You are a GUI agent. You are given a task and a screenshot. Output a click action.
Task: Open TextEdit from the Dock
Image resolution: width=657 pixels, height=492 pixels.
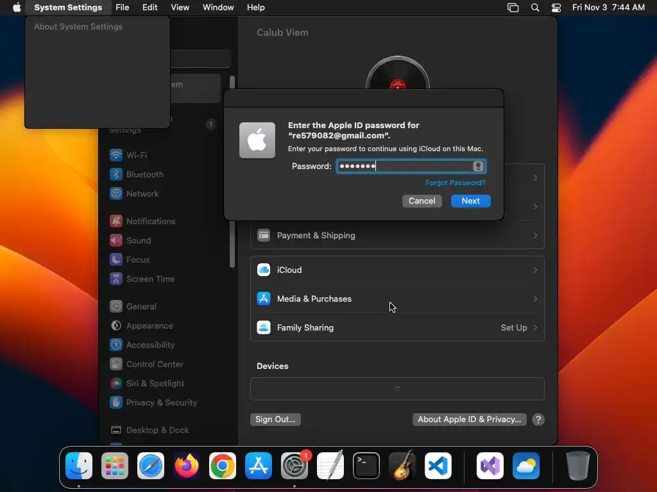[x=330, y=466]
